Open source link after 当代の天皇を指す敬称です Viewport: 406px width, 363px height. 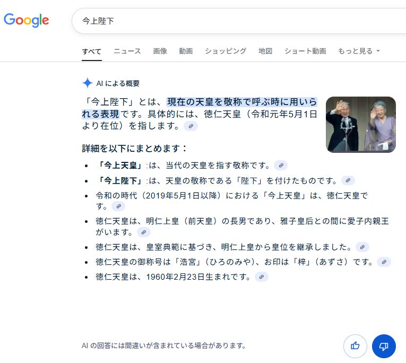click(281, 165)
